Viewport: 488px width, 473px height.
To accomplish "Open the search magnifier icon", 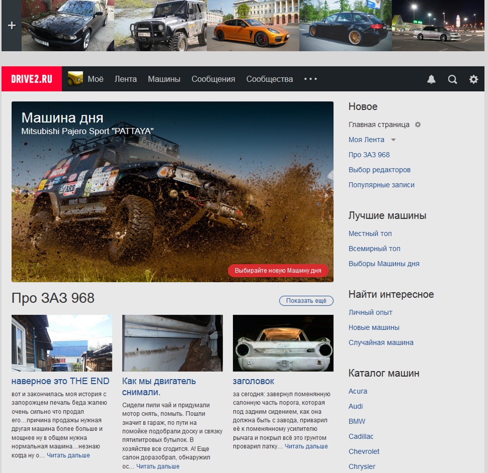I will pyautogui.click(x=452, y=79).
